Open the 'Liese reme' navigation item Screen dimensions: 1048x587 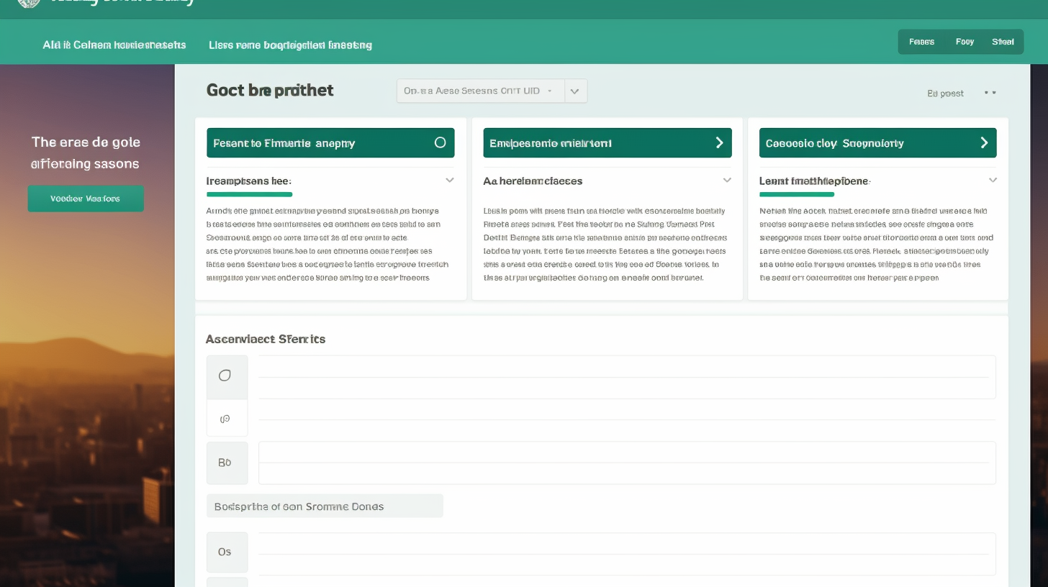click(290, 45)
